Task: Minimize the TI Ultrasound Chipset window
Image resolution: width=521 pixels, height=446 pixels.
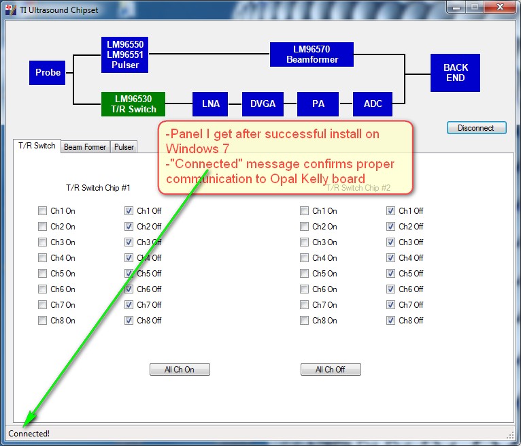Action: click(x=457, y=7)
